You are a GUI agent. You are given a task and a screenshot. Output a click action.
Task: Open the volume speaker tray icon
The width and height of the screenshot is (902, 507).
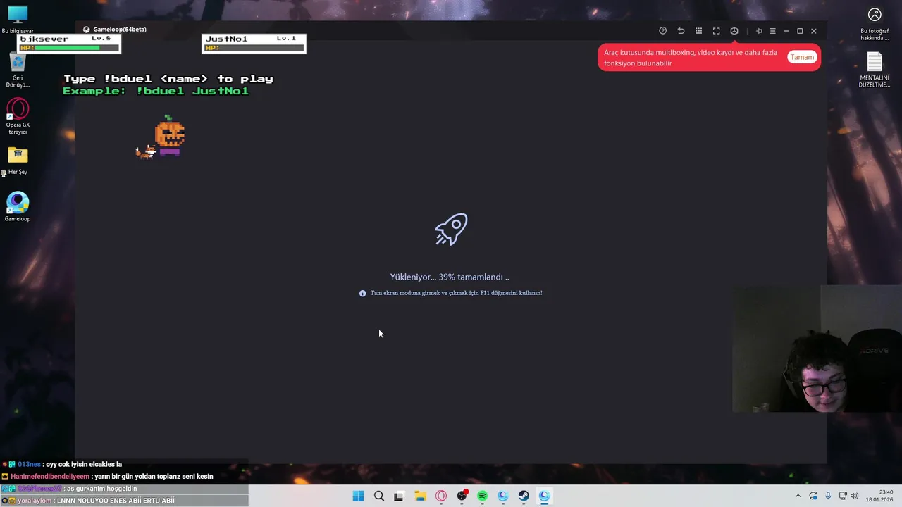pyautogui.click(x=854, y=496)
